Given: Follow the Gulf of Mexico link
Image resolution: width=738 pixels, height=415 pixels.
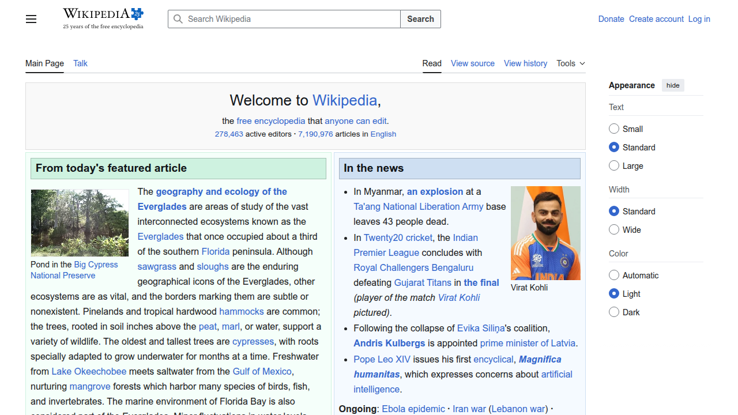Looking at the screenshot, I should click(x=262, y=371).
